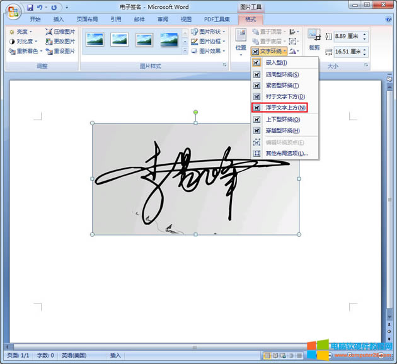Viewport: 397px width, 364px height.
Task: Choose 衬于文字下方(D) wrapping option
Action: point(285,96)
